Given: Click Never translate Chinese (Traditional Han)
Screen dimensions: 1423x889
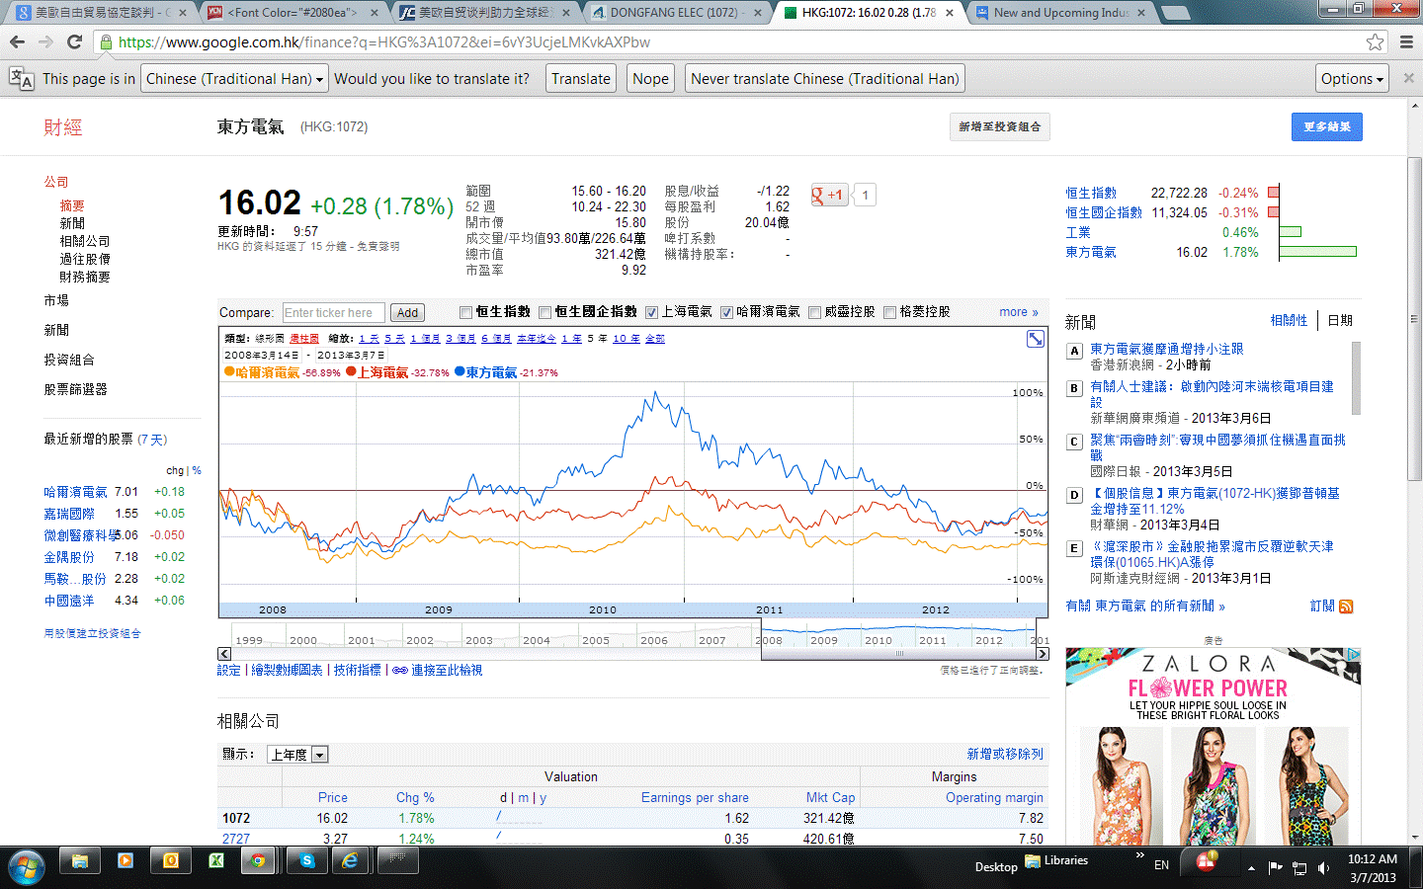Looking at the screenshot, I should pos(825,79).
